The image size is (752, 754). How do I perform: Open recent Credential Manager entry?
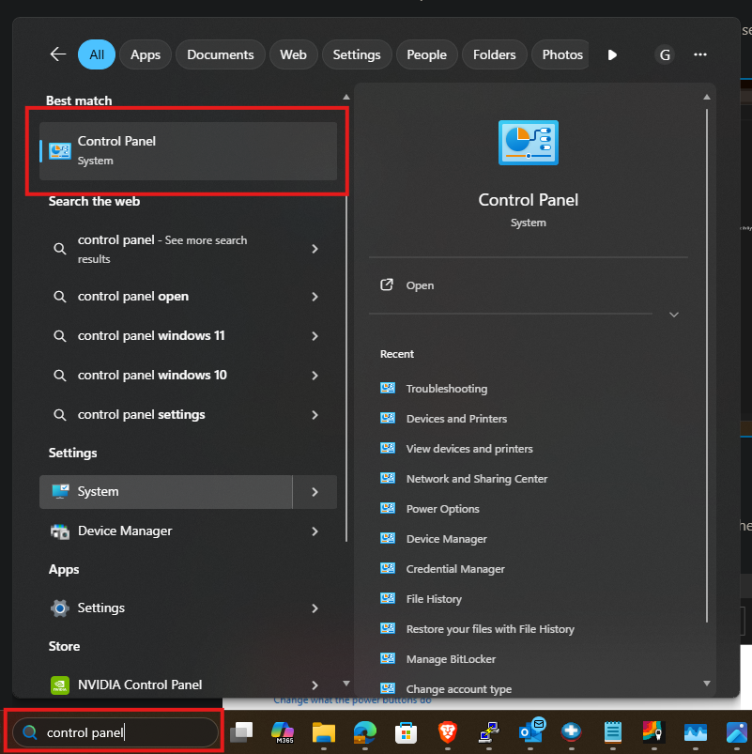point(455,568)
